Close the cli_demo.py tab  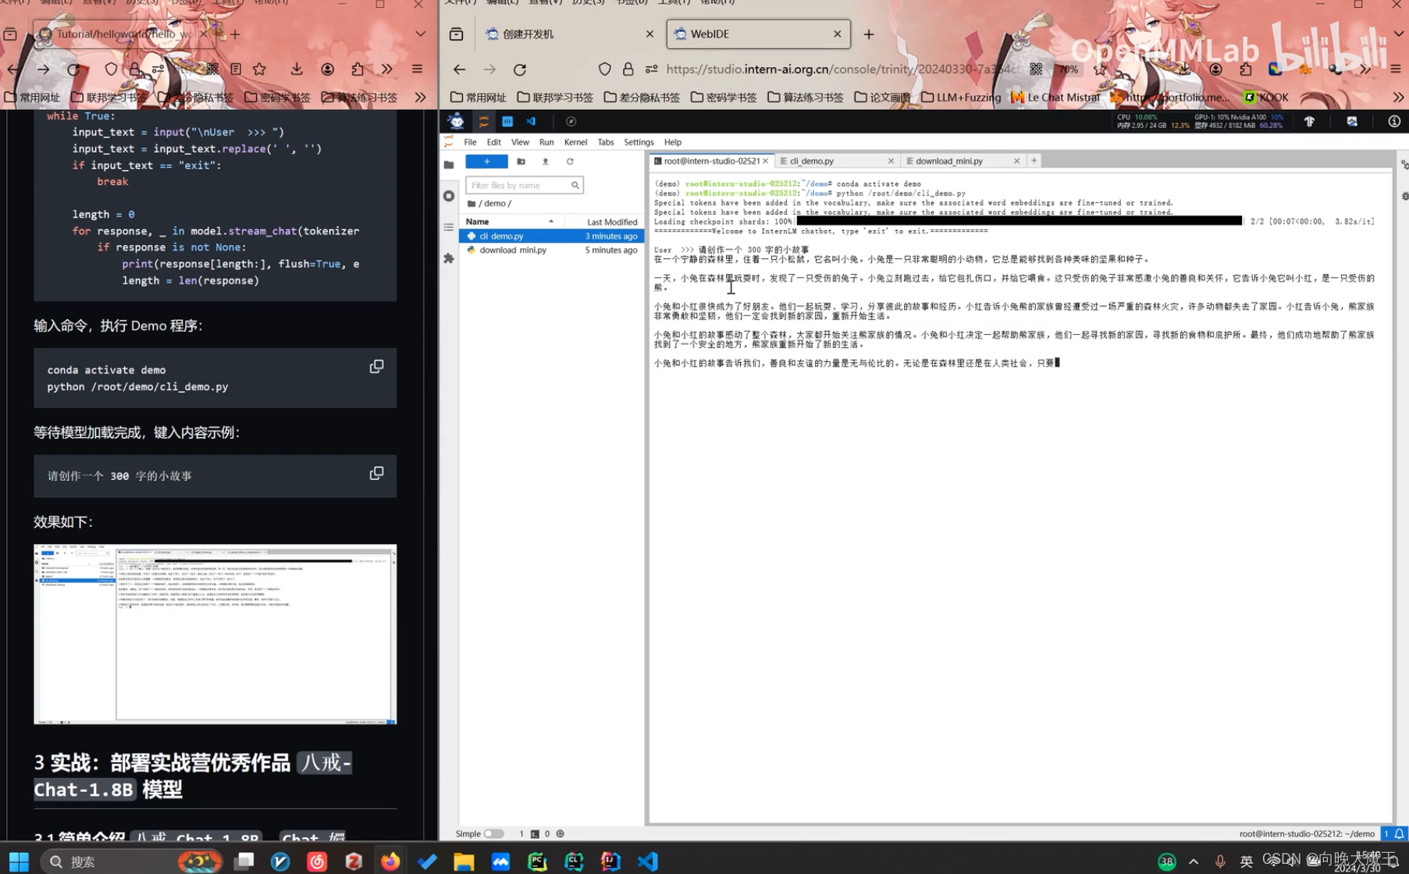click(x=891, y=161)
